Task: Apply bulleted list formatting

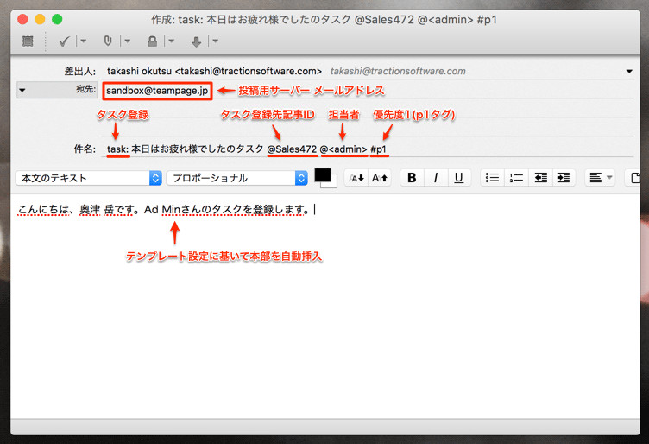Action: pyautogui.click(x=492, y=178)
